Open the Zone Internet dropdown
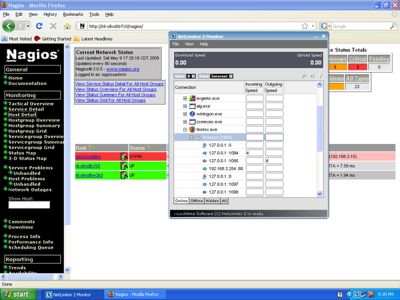Screen dimensions: 400x300 pos(231,76)
